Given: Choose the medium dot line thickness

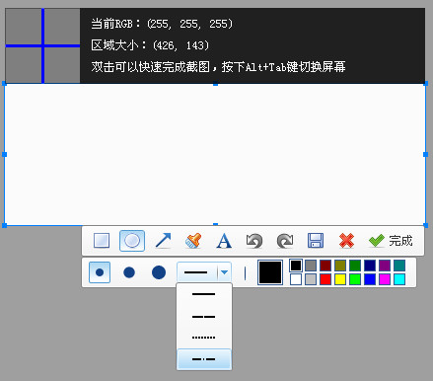Looking at the screenshot, I should pyautogui.click(x=129, y=272).
